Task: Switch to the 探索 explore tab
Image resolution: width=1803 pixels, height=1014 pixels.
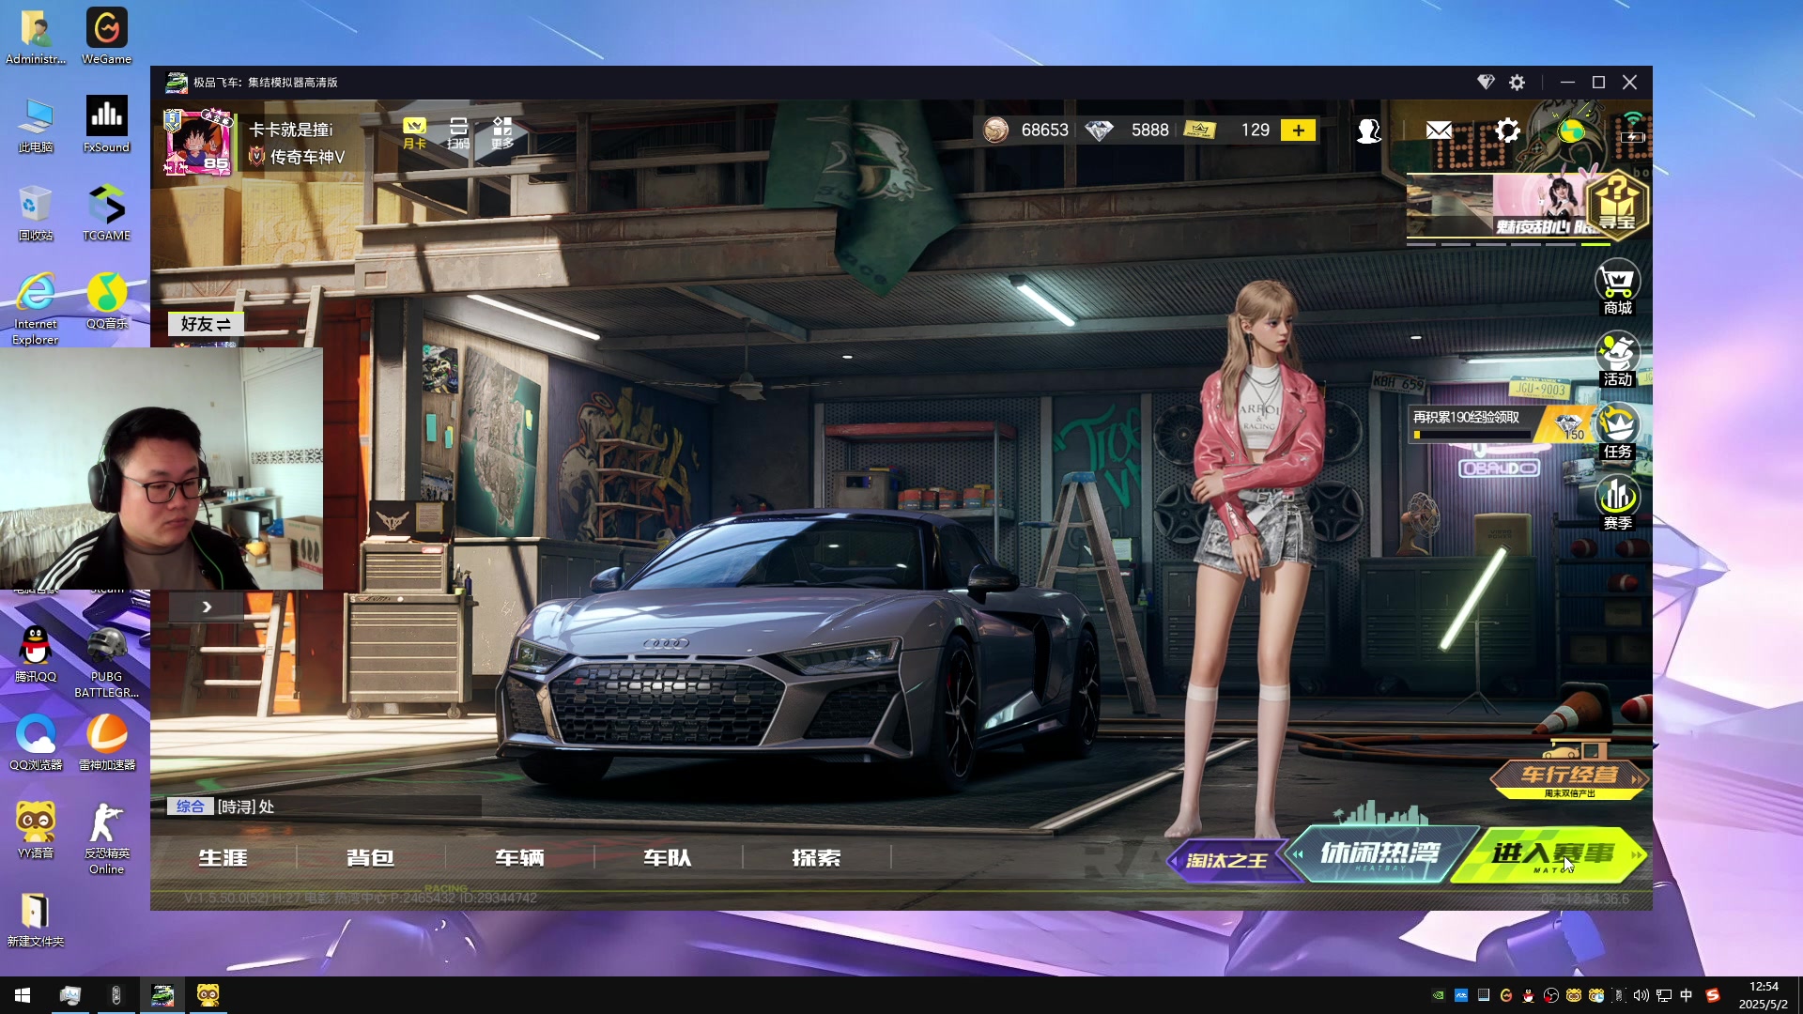Action: tap(816, 857)
